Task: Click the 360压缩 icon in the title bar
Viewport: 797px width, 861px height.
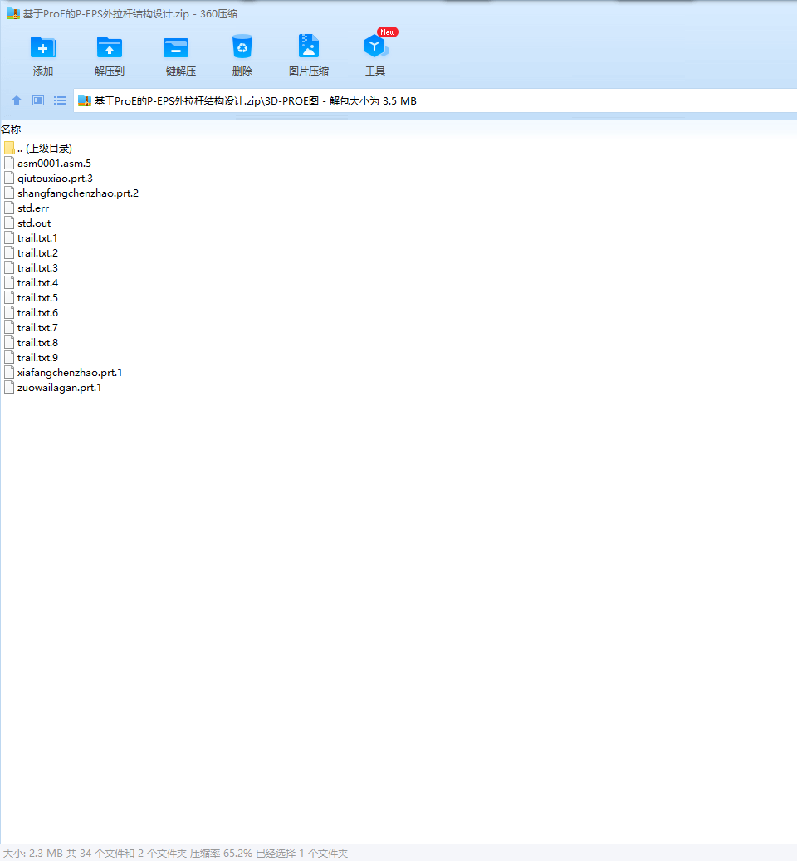Action: point(13,14)
